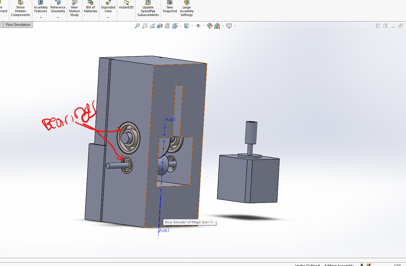This screenshot has height=266, width=406.
Task: Click the warning status bar icon
Action: pyautogui.click(x=369, y=265)
